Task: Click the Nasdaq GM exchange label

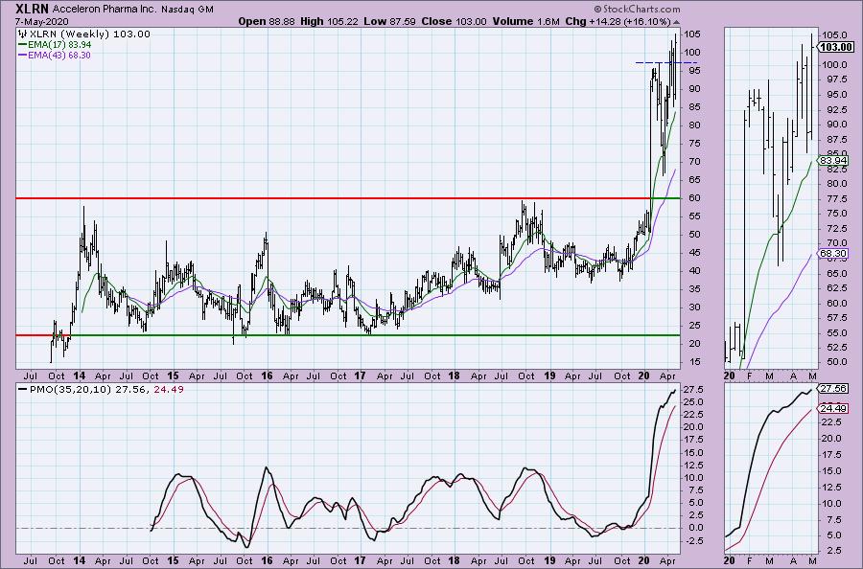Action: point(187,10)
